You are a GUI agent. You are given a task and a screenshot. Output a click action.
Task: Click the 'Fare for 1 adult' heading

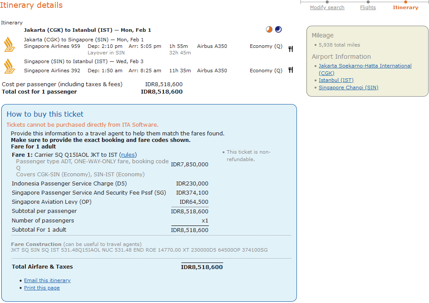click(34, 147)
